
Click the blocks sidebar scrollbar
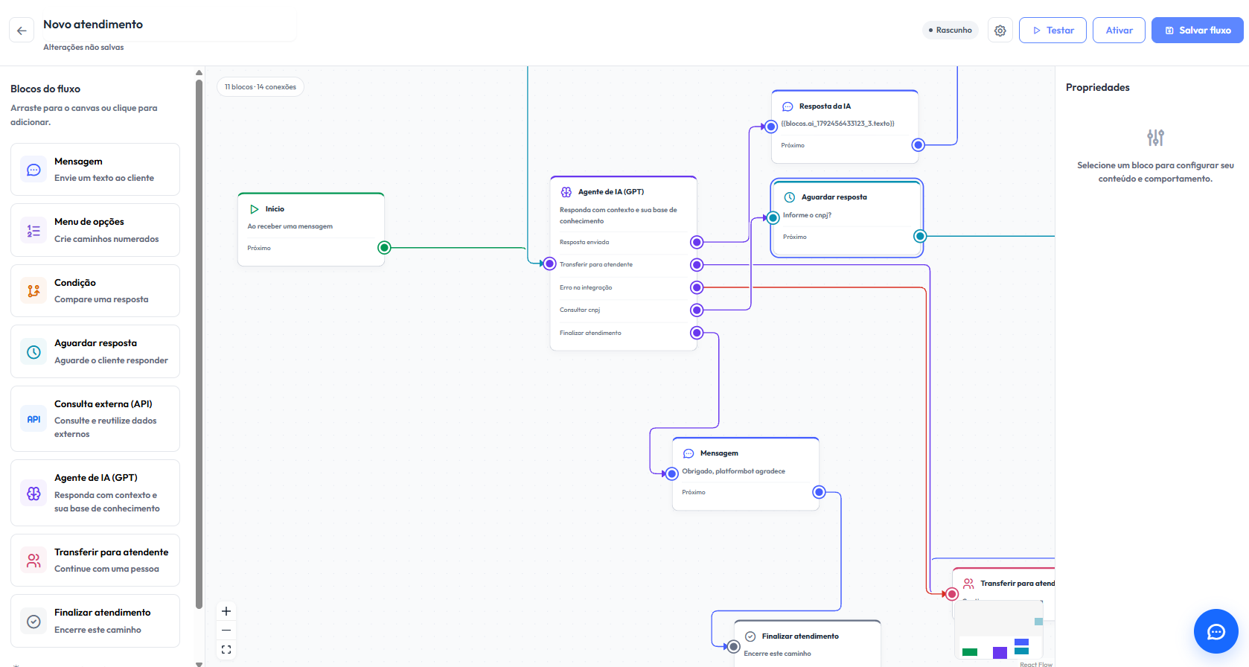(199, 342)
